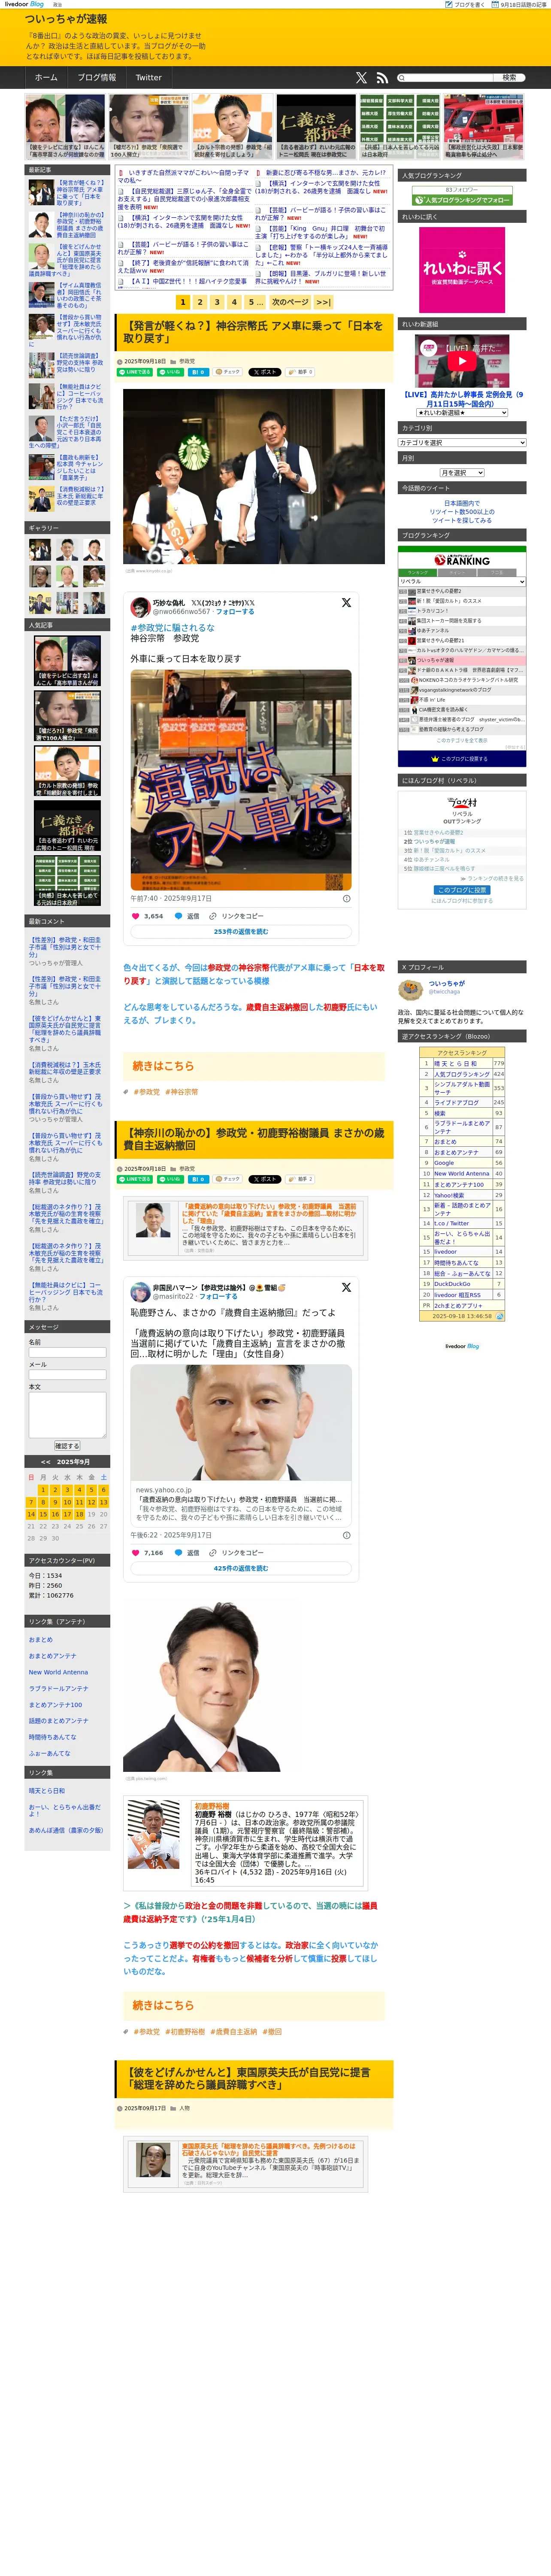Click このカテゴリを全て表示 link
Screen dimensions: 551x2576
coord(462,740)
